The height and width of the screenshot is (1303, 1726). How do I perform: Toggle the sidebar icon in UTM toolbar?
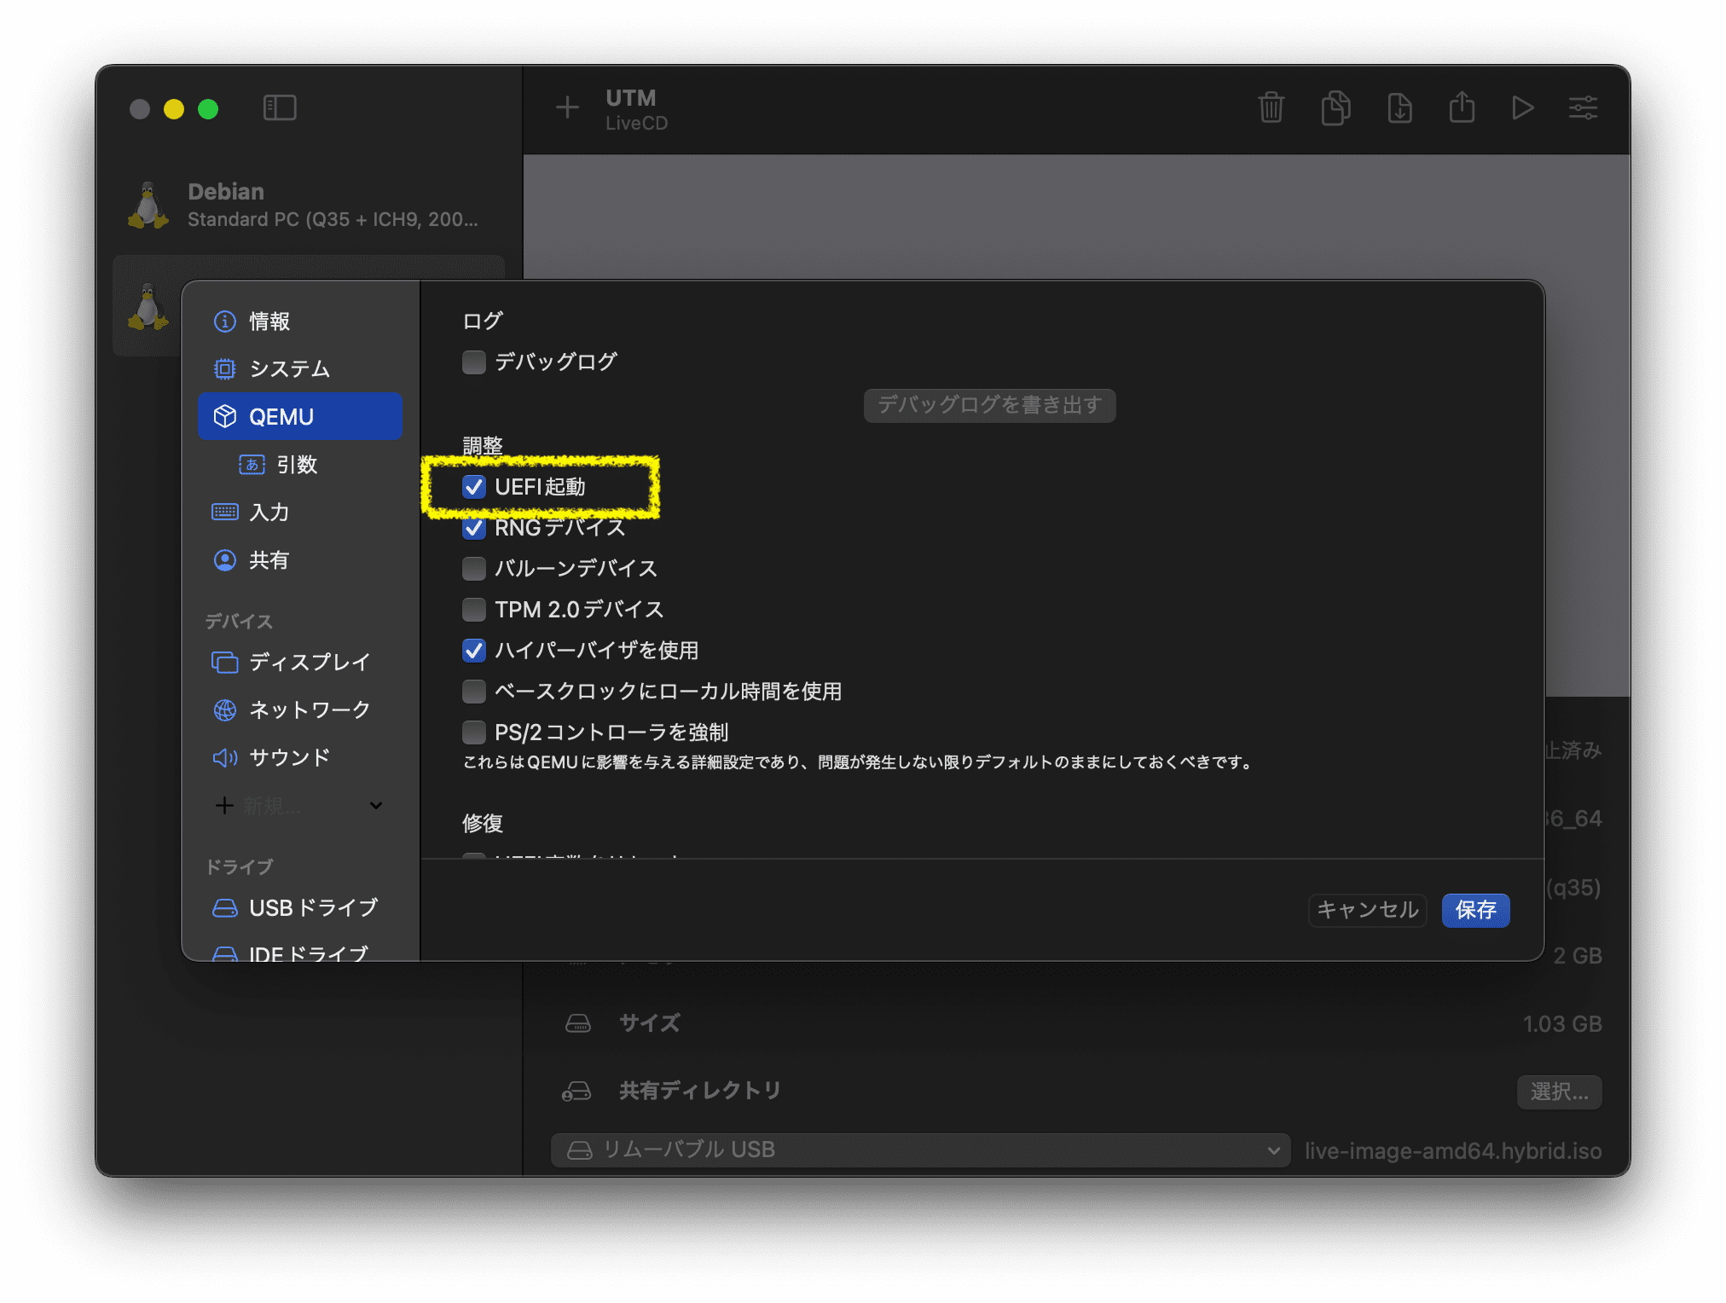tap(280, 108)
